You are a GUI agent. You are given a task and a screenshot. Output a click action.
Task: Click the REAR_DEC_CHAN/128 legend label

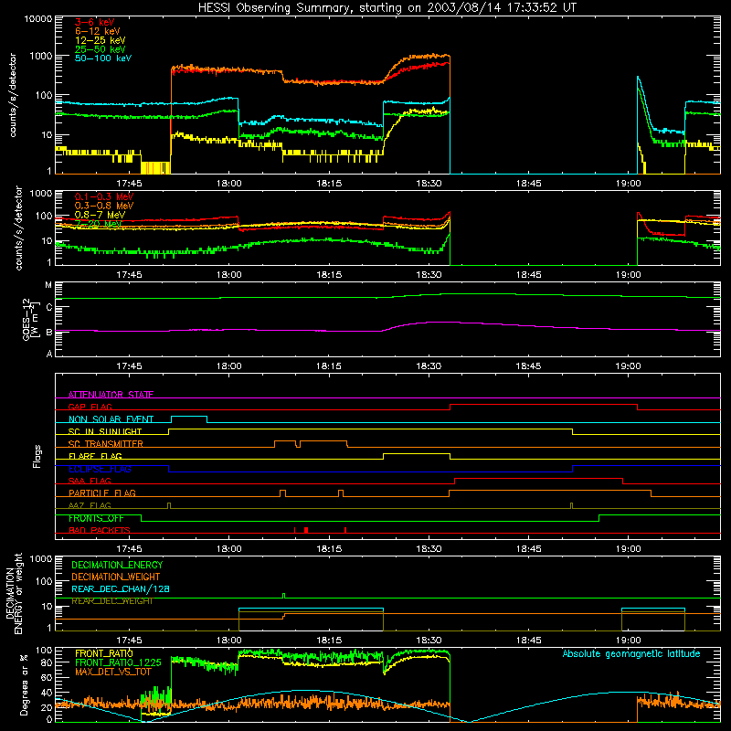pos(121,588)
